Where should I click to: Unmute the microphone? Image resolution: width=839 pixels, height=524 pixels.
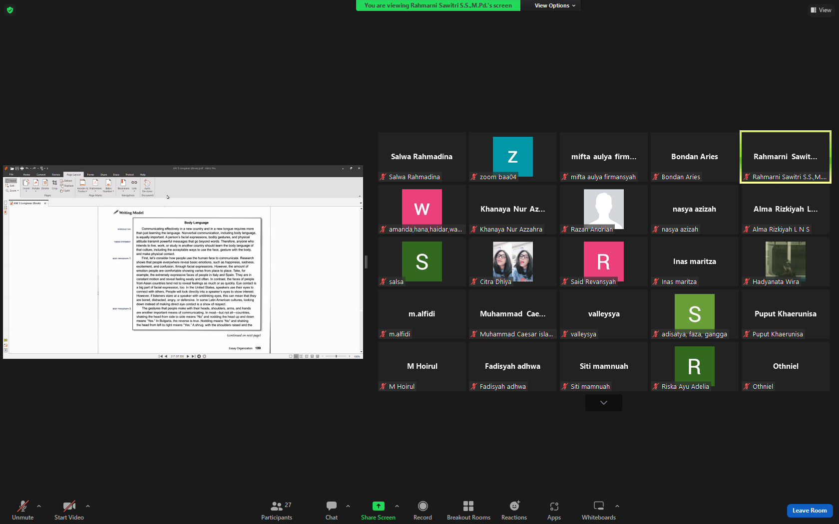[23, 511]
